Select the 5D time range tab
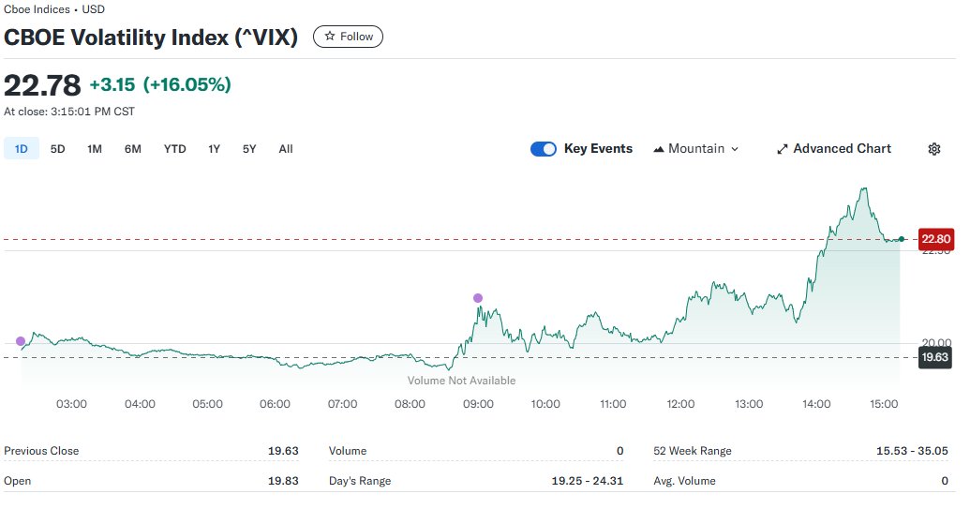Viewport: 970px width, 509px height. (x=57, y=149)
